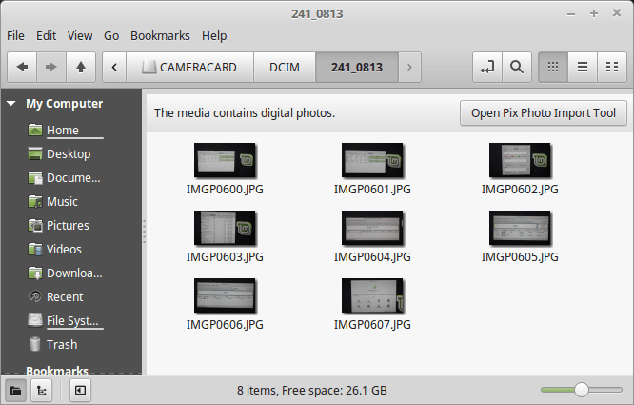Viewport: 634px width, 405px height.
Task: Click the Back navigation arrow
Action: click(x=22, y=67)
